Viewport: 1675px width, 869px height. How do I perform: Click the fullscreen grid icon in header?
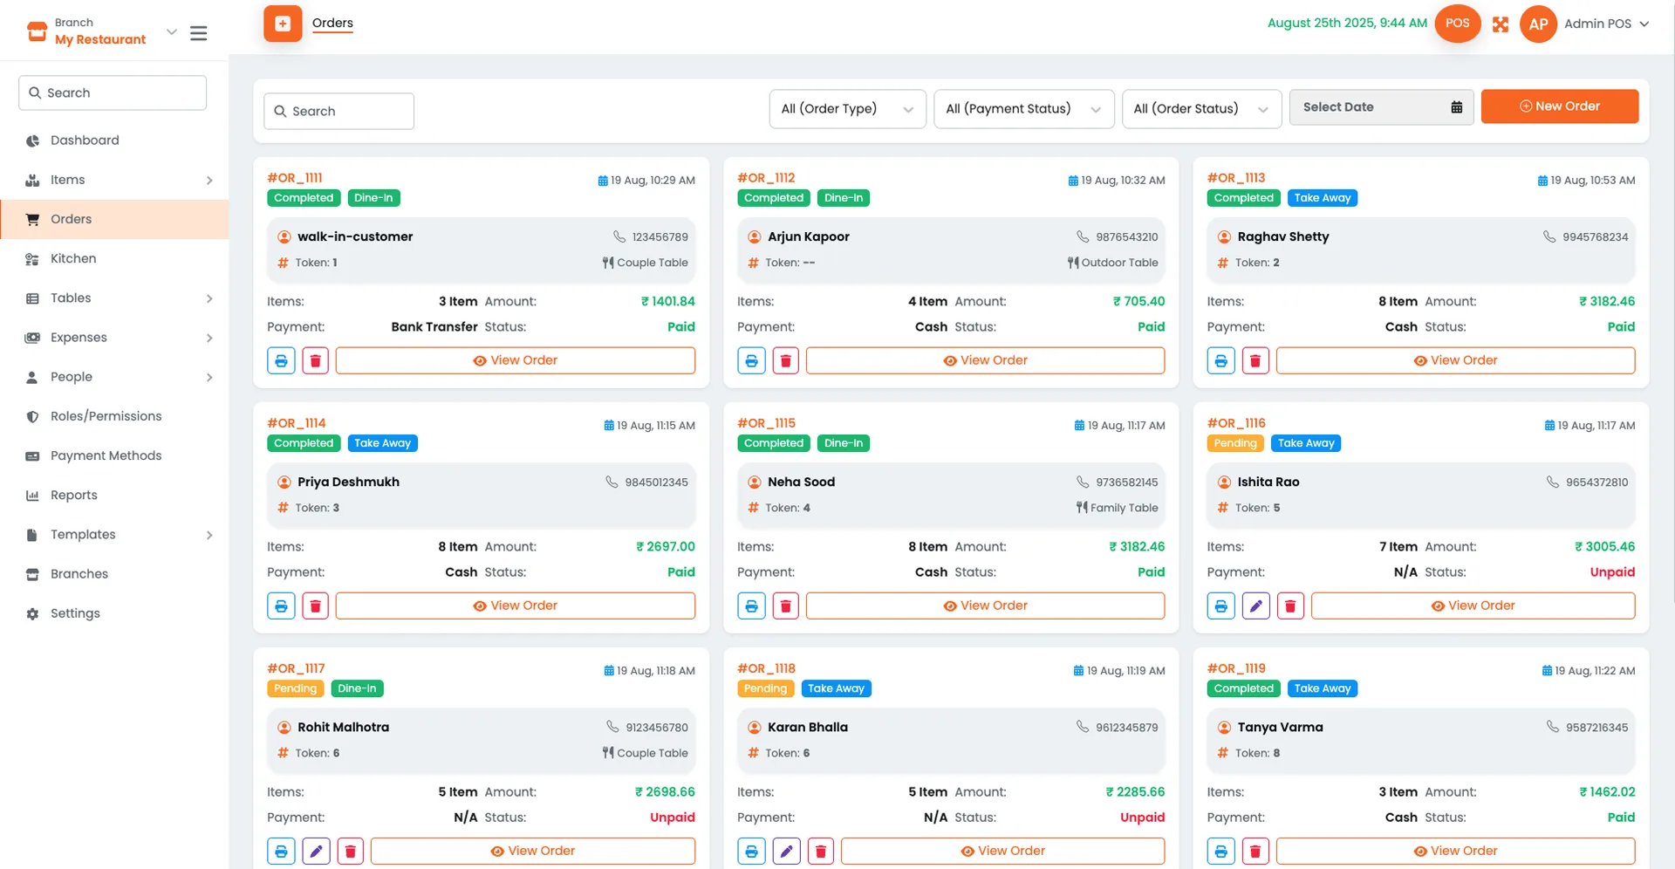[x=1501, y=24]
